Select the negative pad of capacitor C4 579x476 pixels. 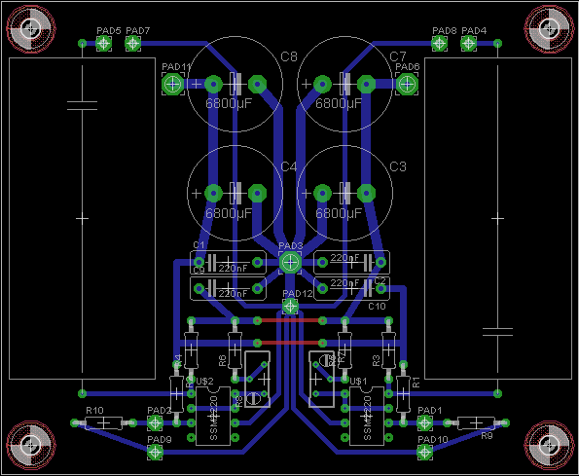coord(257,193)
